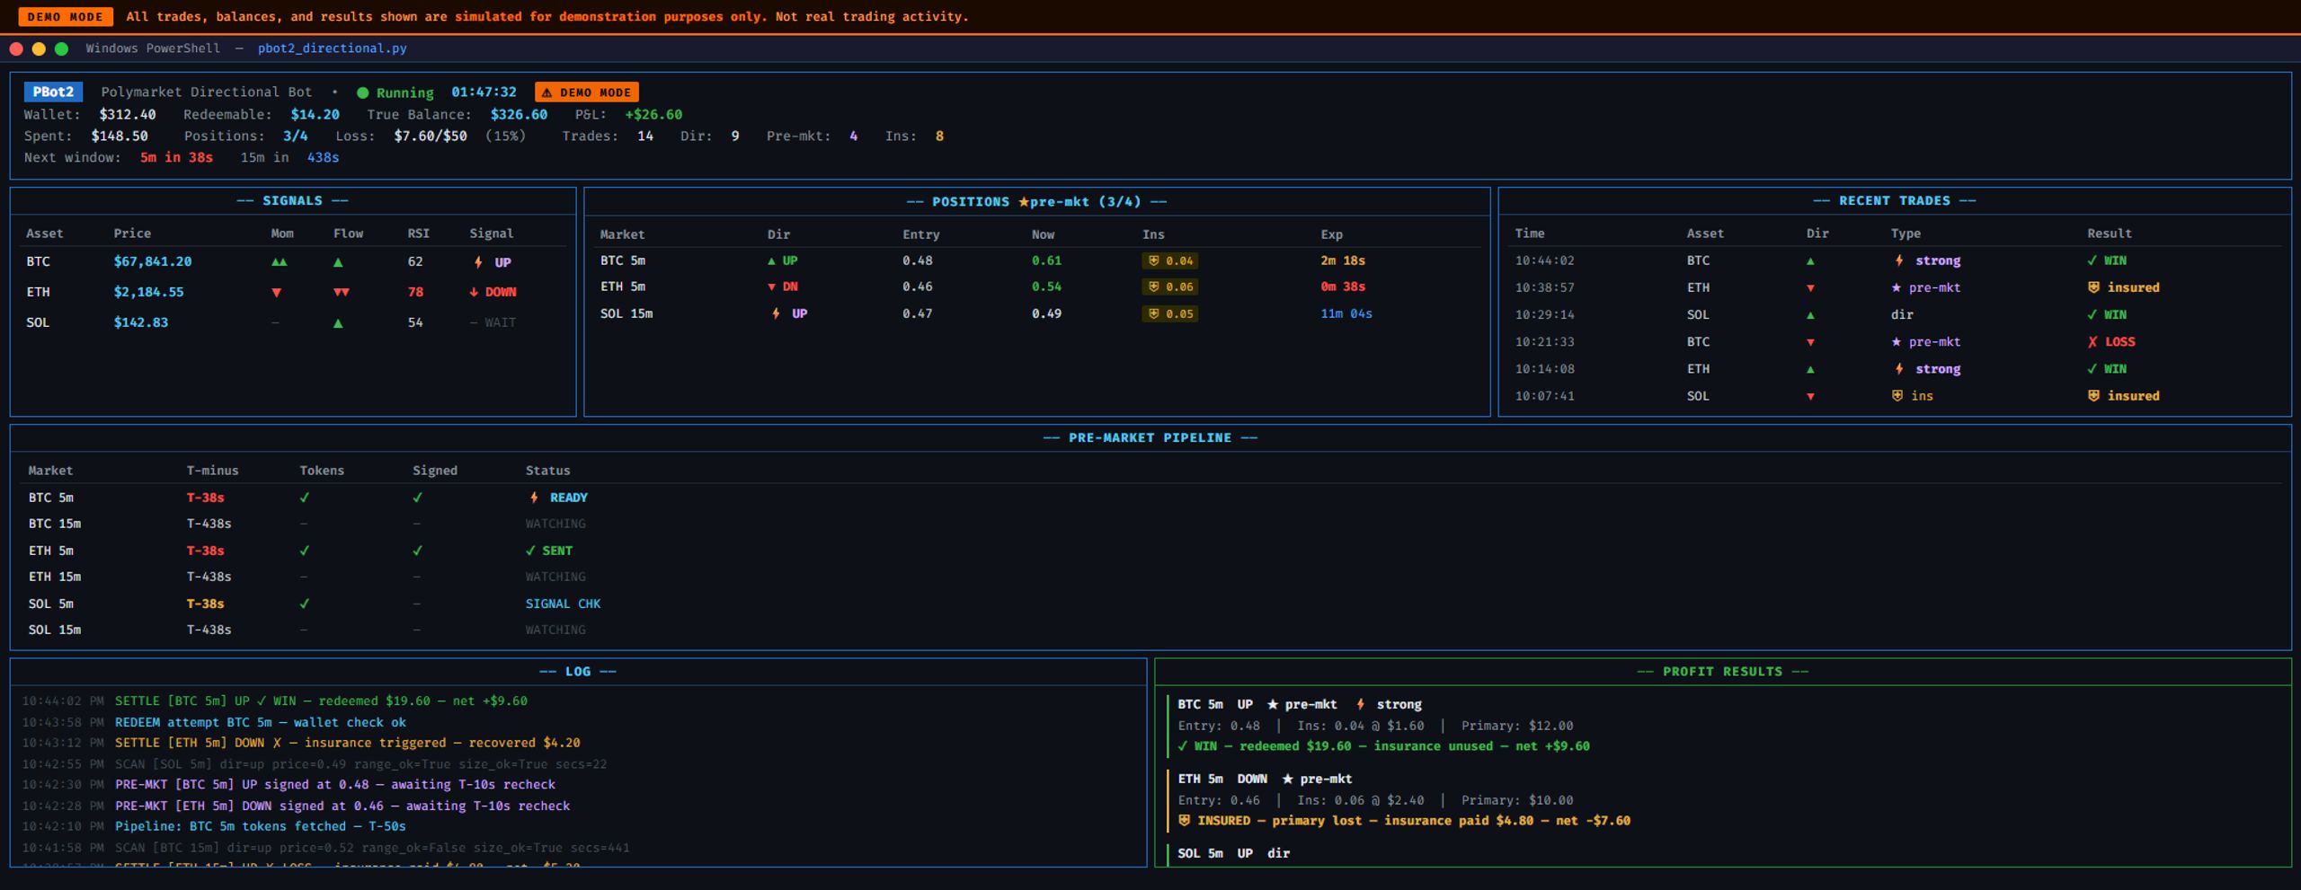
Task: Click the P&L value +$26.60
Action: 653,114
